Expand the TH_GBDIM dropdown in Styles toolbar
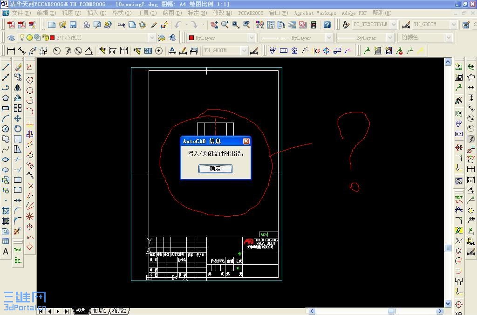Image resolution: width=477 pixels, height=315 pixels. click(x=454, y=24)
